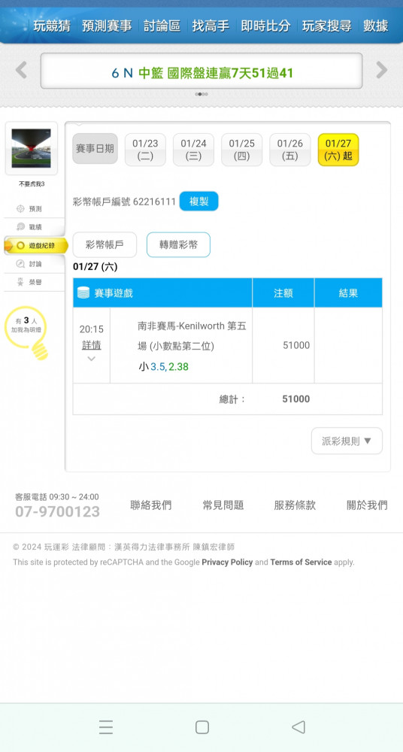Click the 轉贈彩幣 button
Image resolution: width=403 pixels, height=752 pixels.
click(178, 244)
